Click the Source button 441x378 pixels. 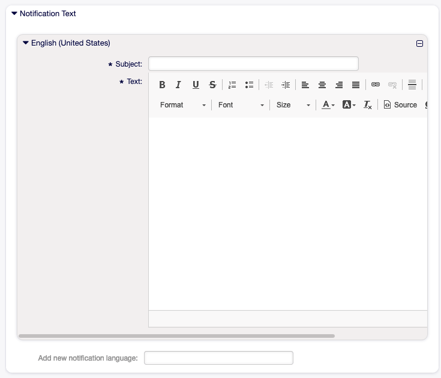[400, 105]
